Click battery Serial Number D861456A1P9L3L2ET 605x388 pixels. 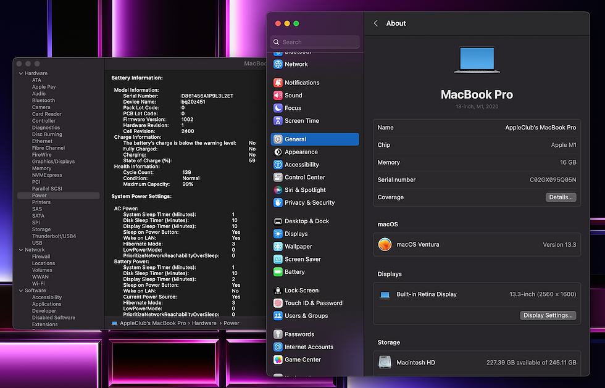pyautogui.click(x=207, y=96)
